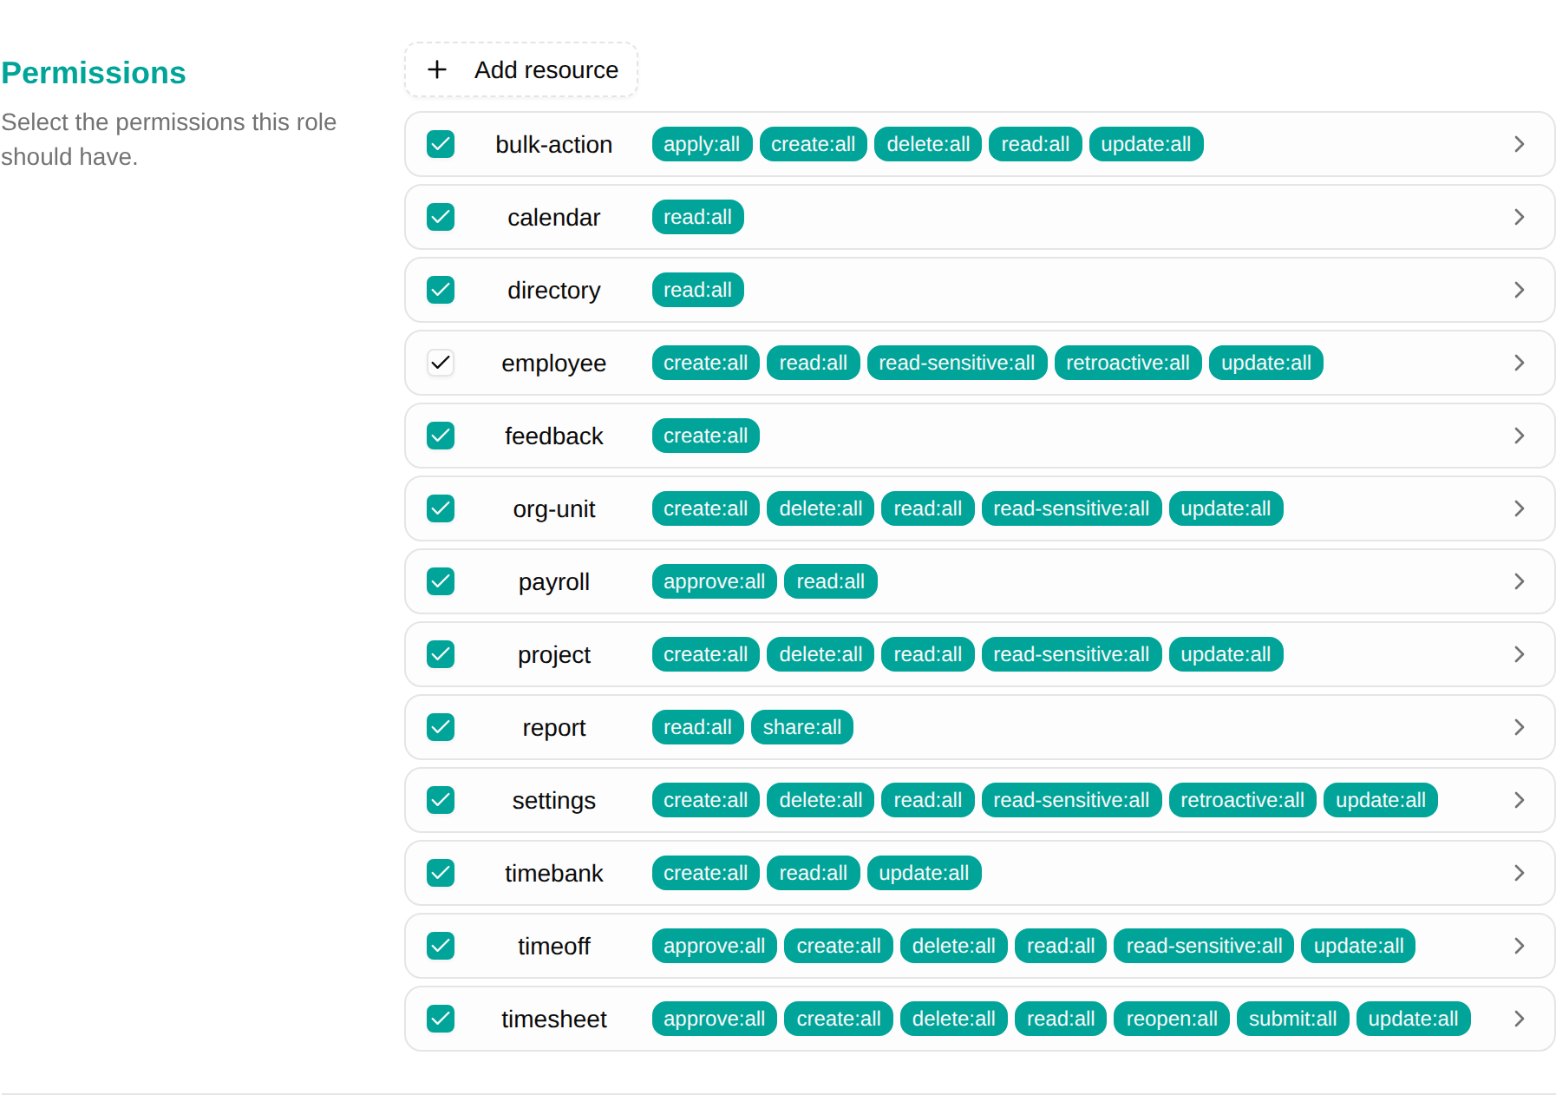1556x1095 pixels.
Task: Expand the project row chevron
Action: [x=1519, y=654]
